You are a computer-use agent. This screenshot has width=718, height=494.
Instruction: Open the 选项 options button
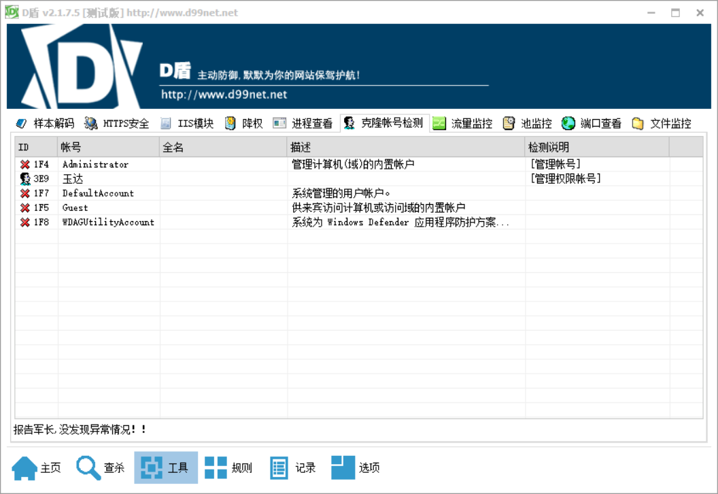356,468
